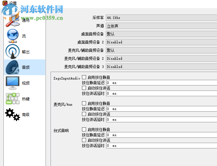The image size is (217, 166).
Task: Enable 启动按住讲话 for ZegoInputAudio
Action: 84,88
